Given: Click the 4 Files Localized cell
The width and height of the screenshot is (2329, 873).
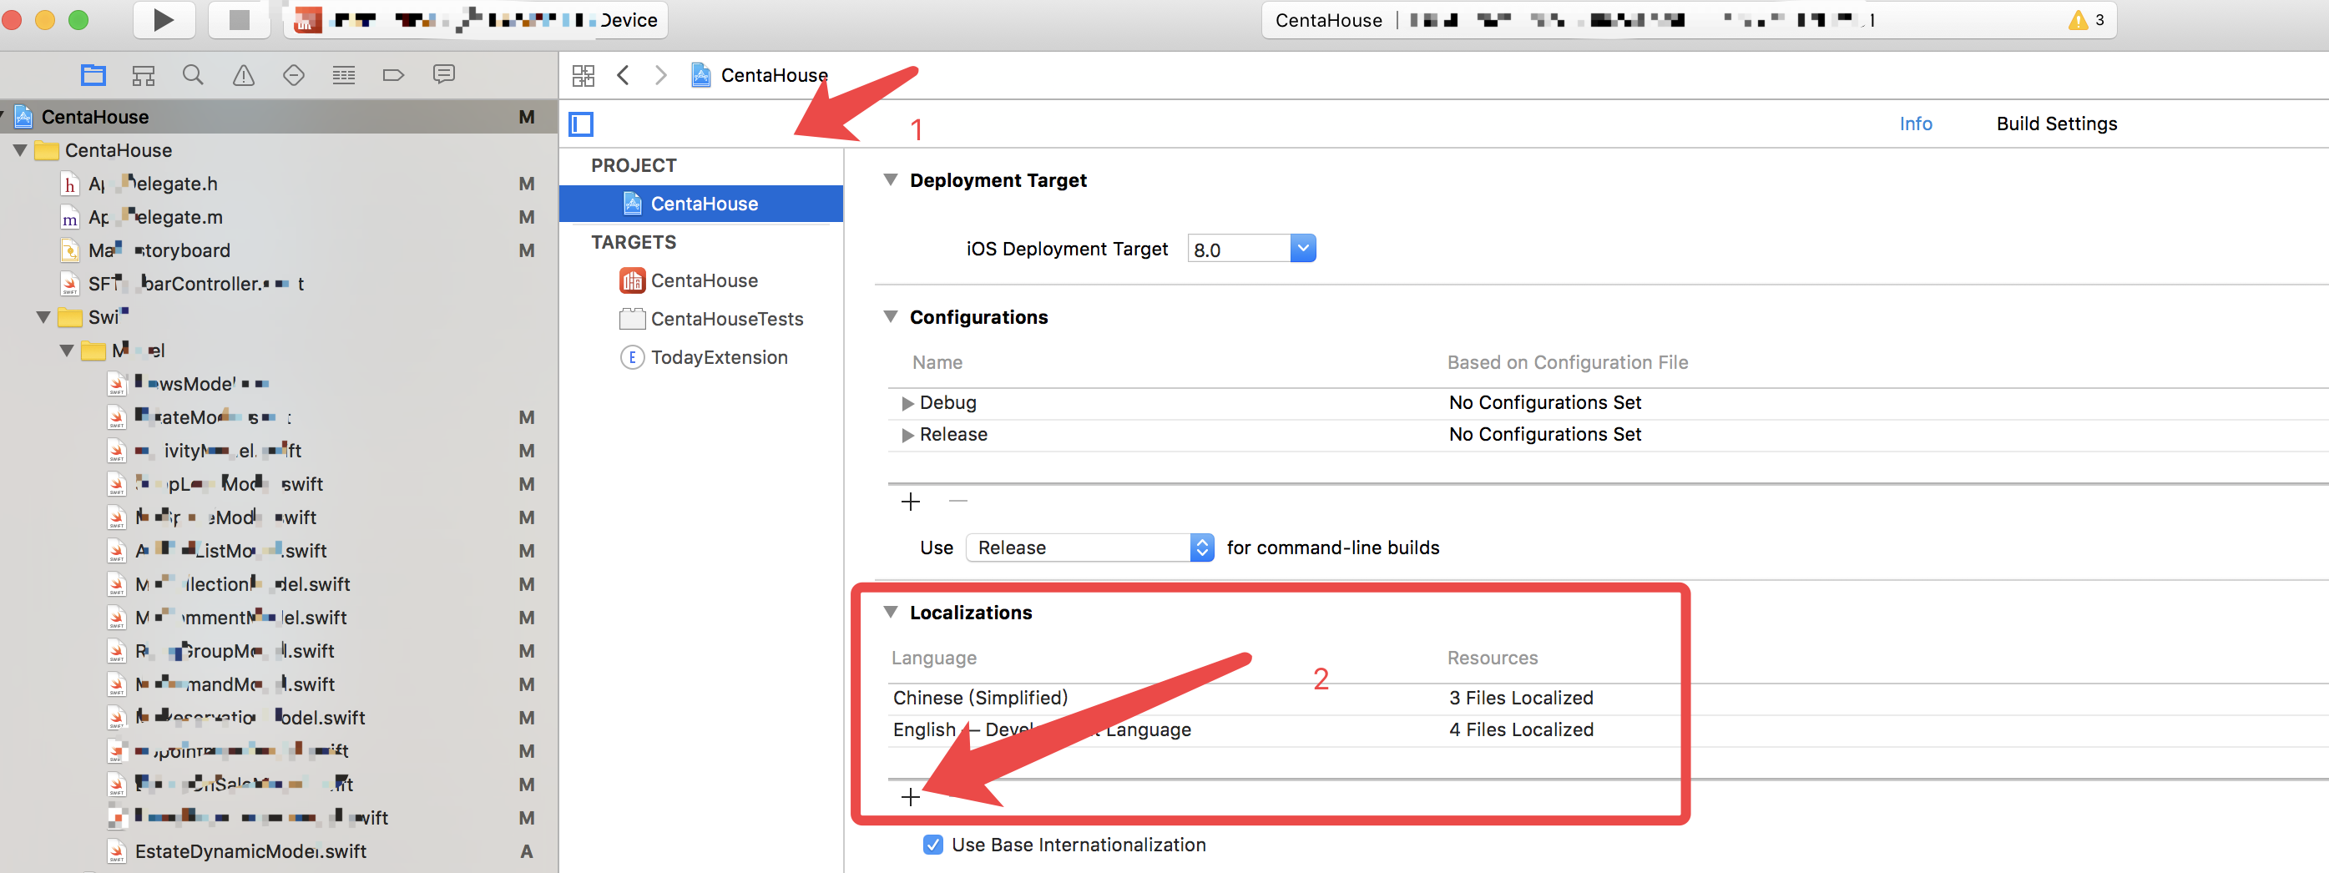Looking at the screenshot, I should pos(1520,729).
